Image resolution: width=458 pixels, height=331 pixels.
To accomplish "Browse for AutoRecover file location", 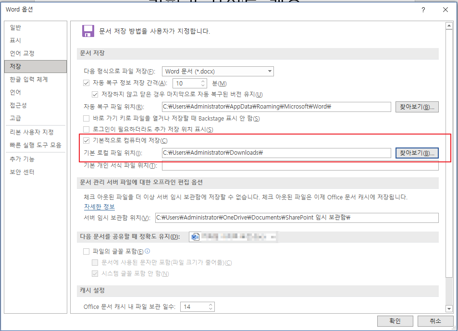I will coord(417,107).
